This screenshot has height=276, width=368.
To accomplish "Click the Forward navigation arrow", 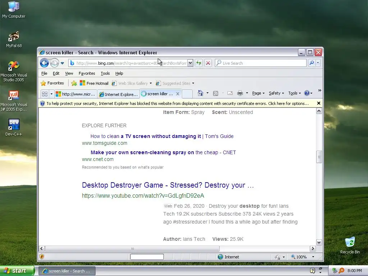I will pos(55,63).
